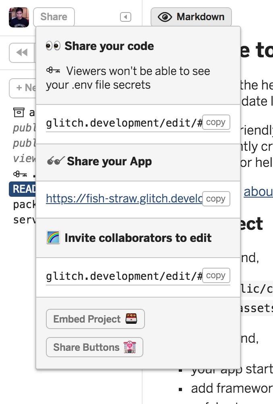
Task: Copy the fish-straw app URL
Action: [x=216, y=199]
